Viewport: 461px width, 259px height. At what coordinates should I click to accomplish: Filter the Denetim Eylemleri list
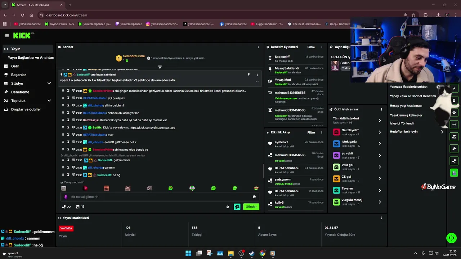(311, 47)
